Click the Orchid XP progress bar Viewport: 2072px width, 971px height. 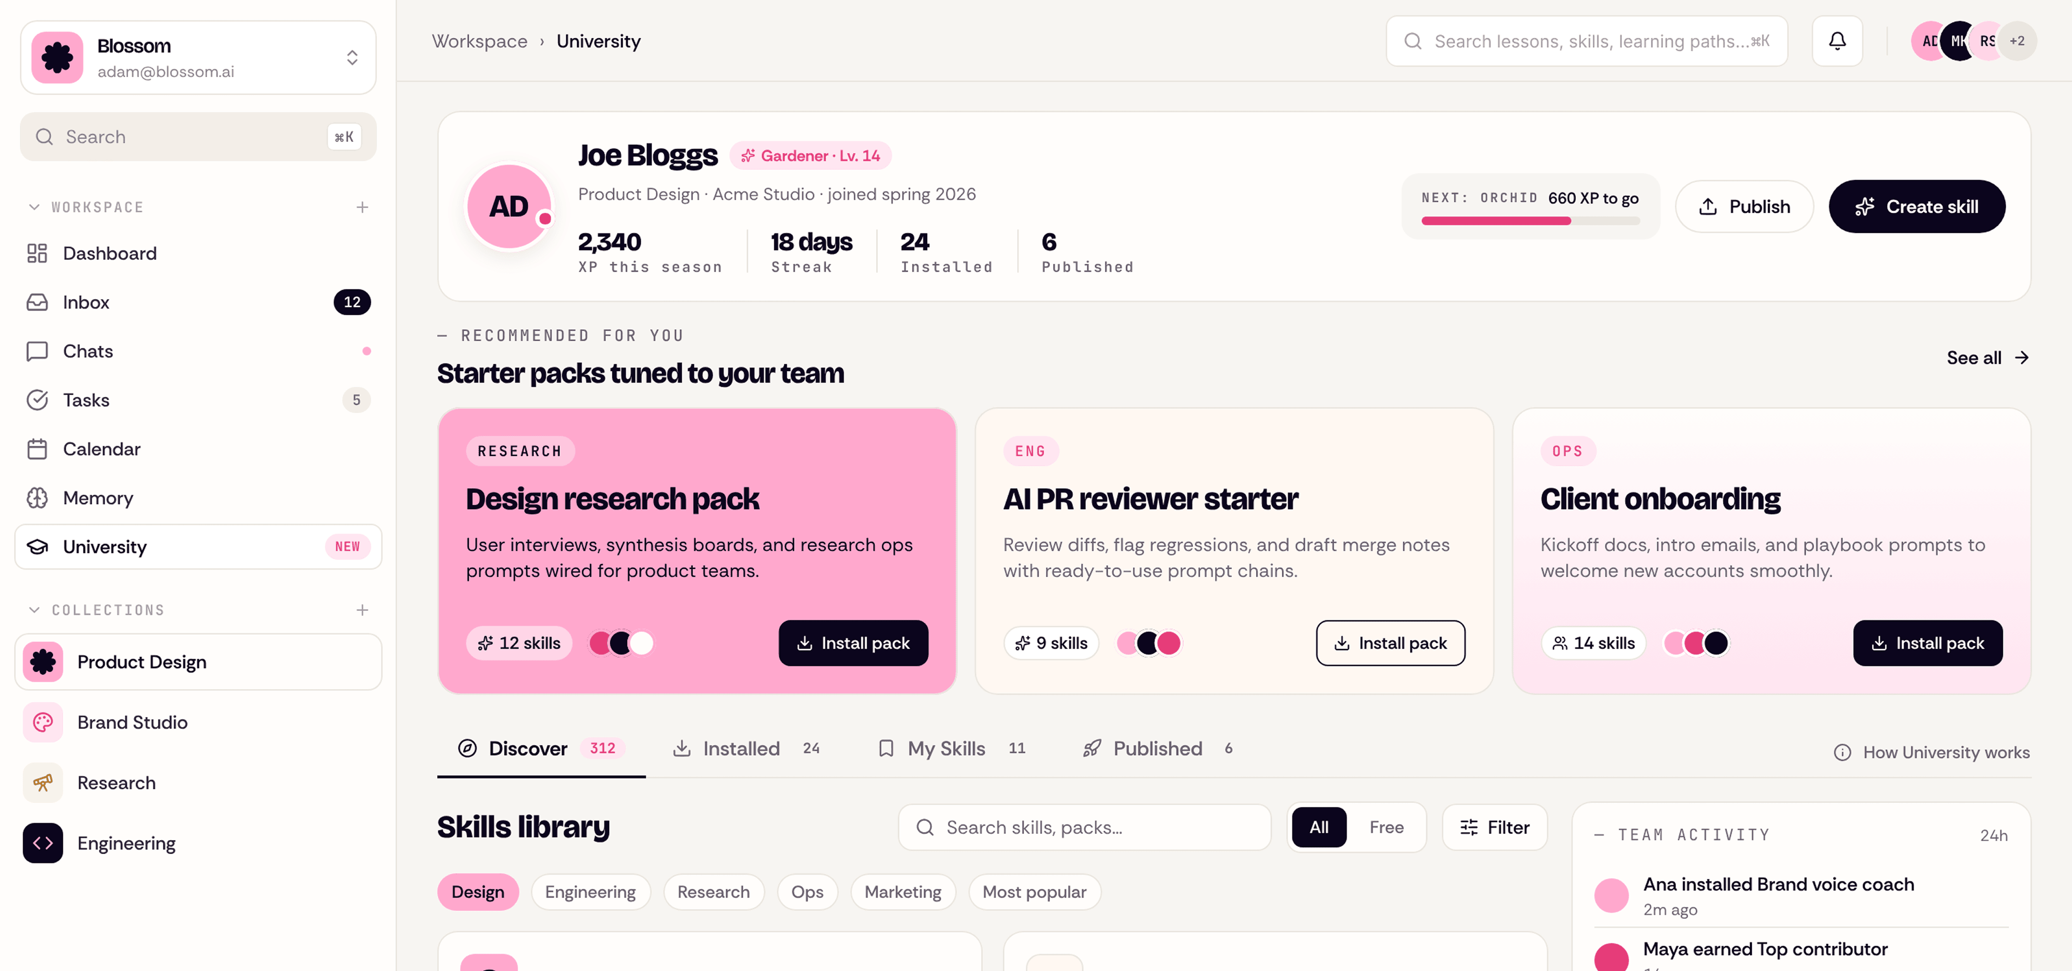pyautogui.click(x=1530, y=221)
